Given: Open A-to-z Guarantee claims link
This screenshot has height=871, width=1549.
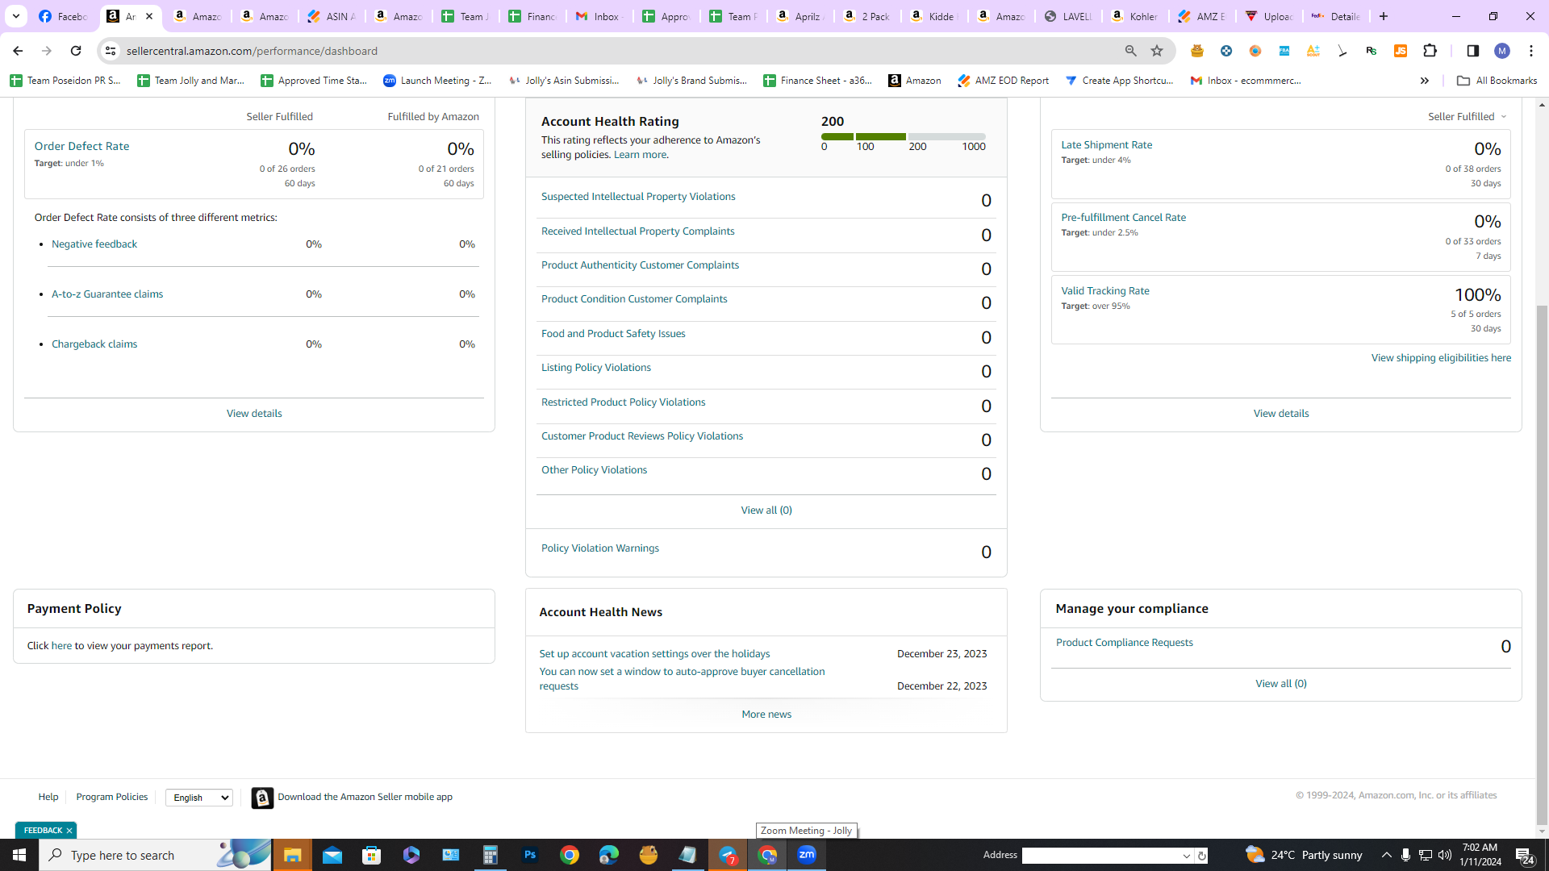Looking at the screenshot, I should pos(107,294).
